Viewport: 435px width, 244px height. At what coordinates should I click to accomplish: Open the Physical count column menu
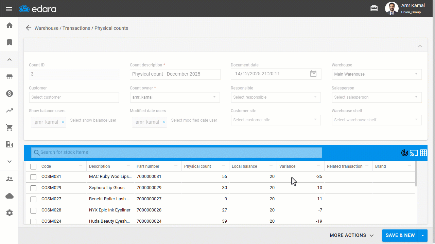point(223,166)
